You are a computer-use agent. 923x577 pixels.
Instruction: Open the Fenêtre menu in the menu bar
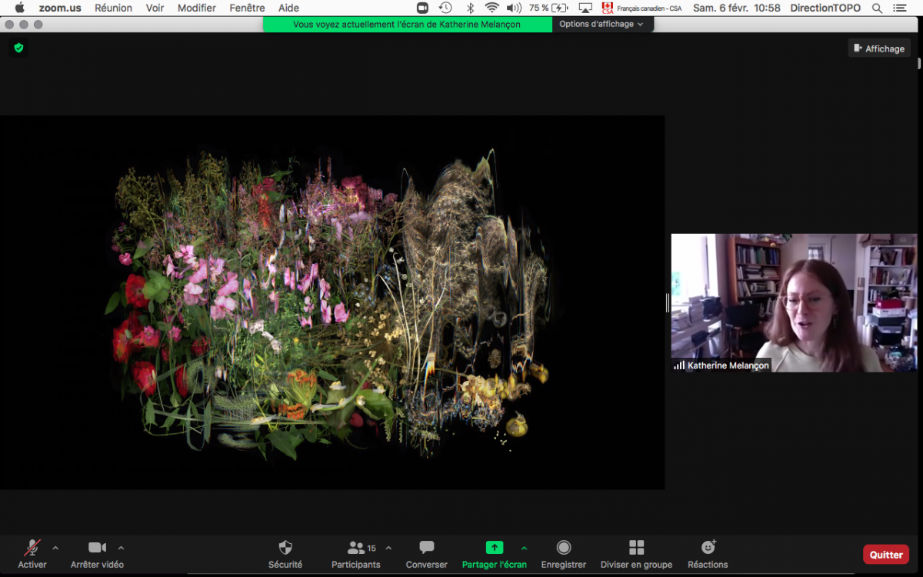pos(247,8)
